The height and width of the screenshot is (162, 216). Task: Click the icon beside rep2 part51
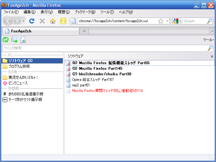pyautogui.click(x=69, y=85)
